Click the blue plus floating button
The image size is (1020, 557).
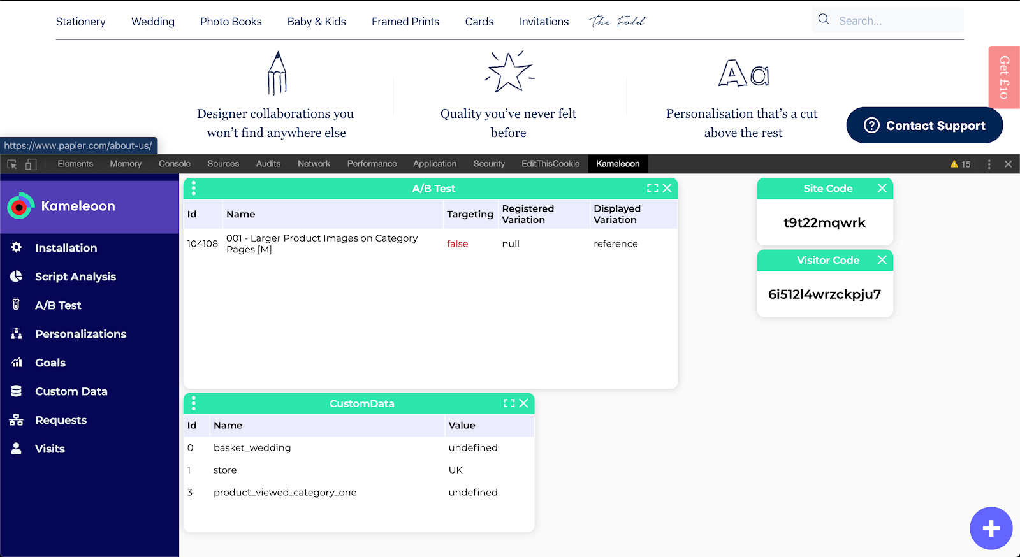pos(991,528)
